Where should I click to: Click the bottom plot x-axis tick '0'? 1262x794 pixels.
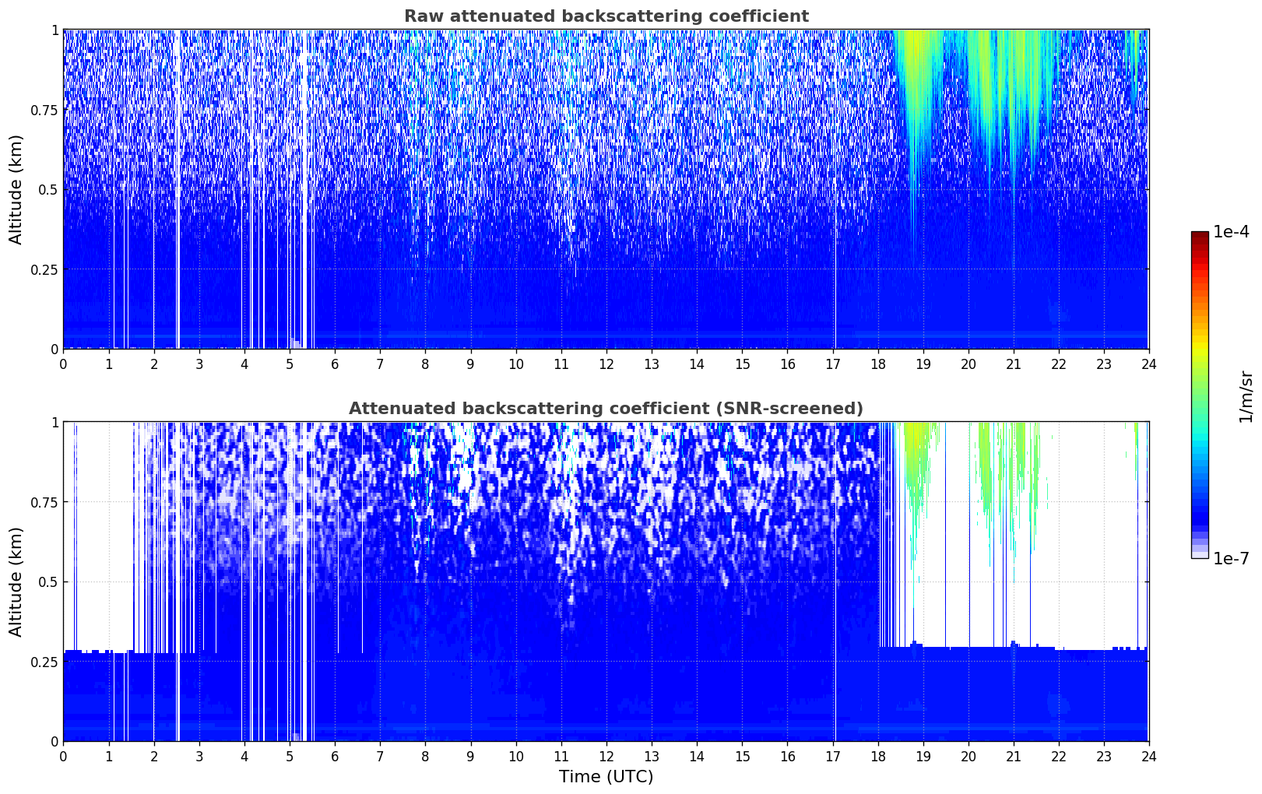63,756
